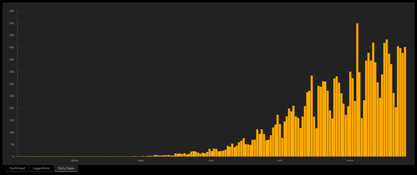
Task: Click the апр. label on the x-axis
Action: [x=211, y=160]
